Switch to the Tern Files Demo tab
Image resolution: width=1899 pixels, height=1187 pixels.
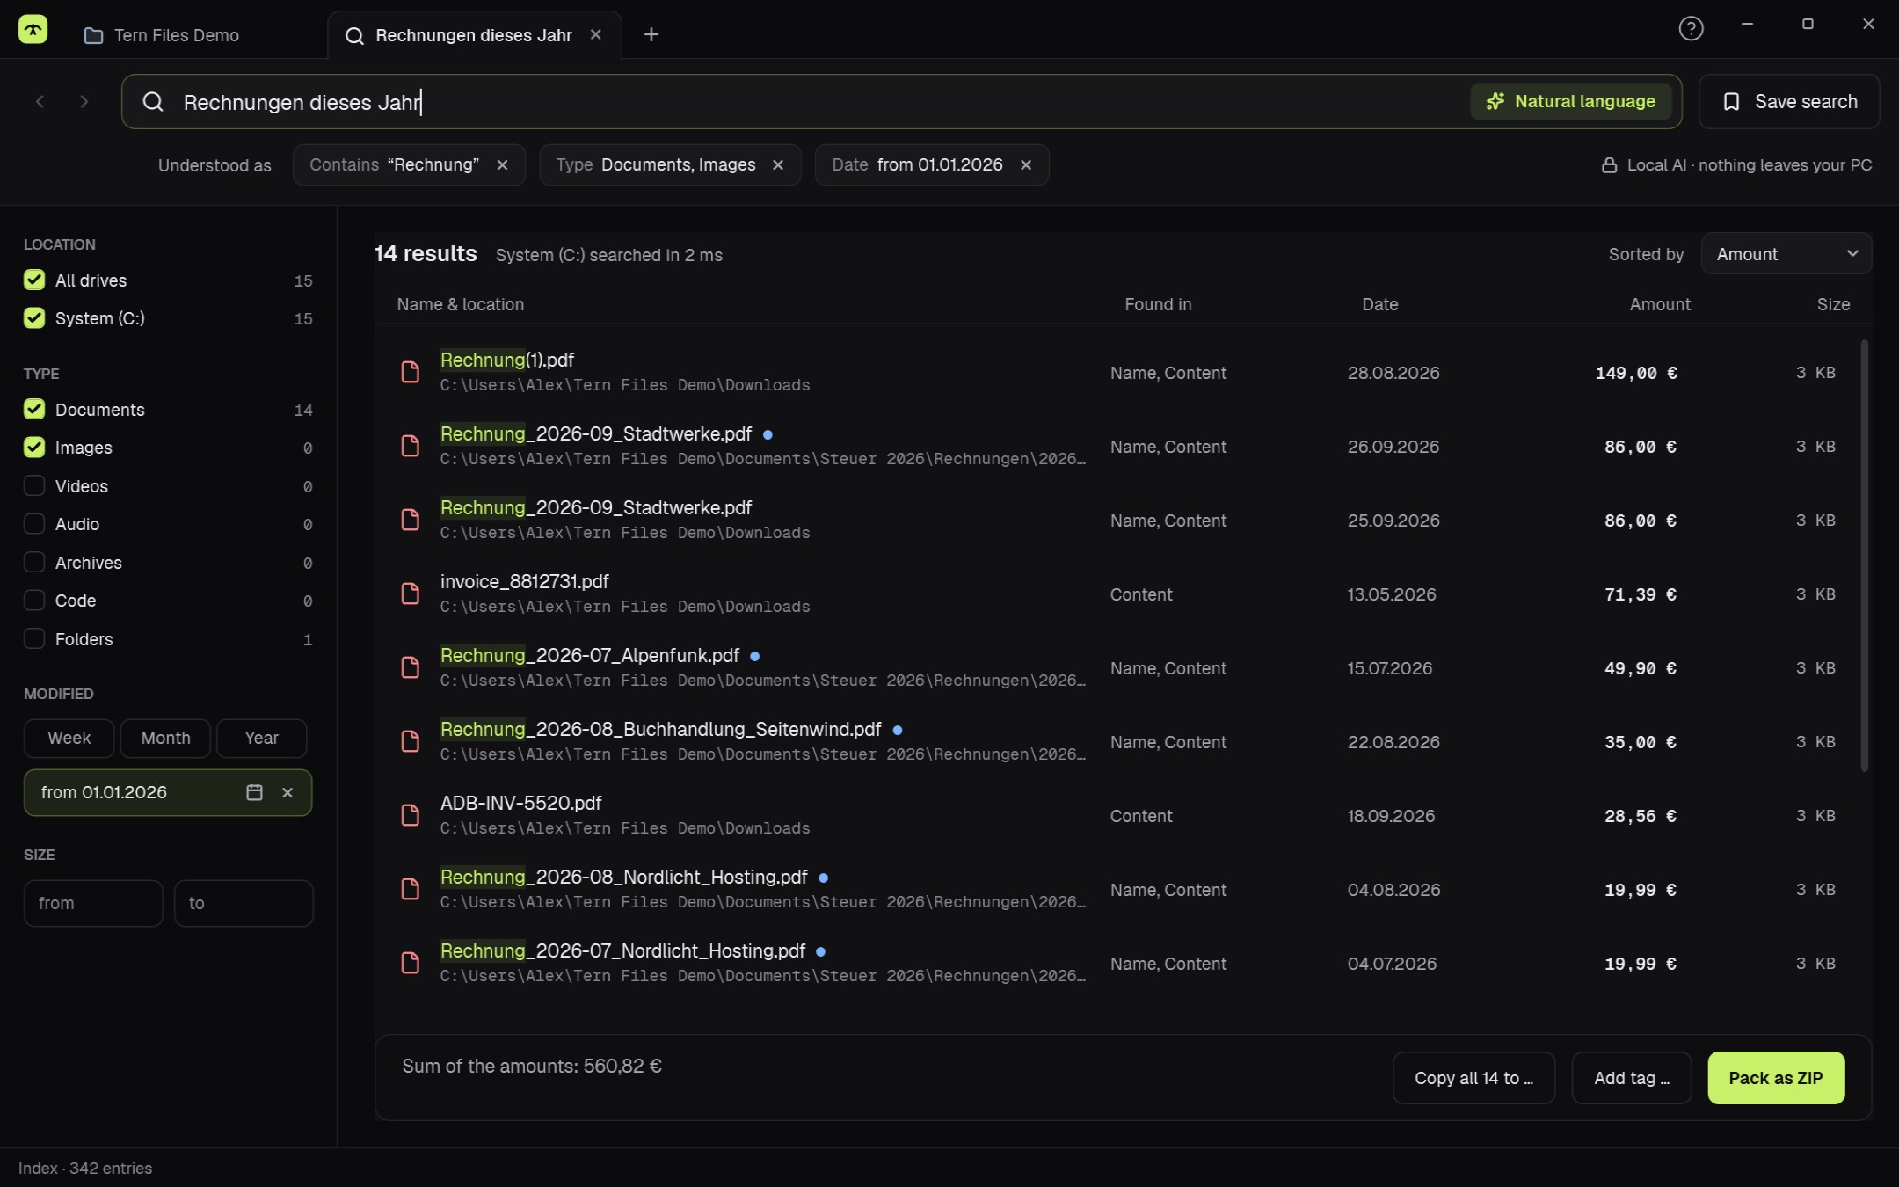point(162,35)
